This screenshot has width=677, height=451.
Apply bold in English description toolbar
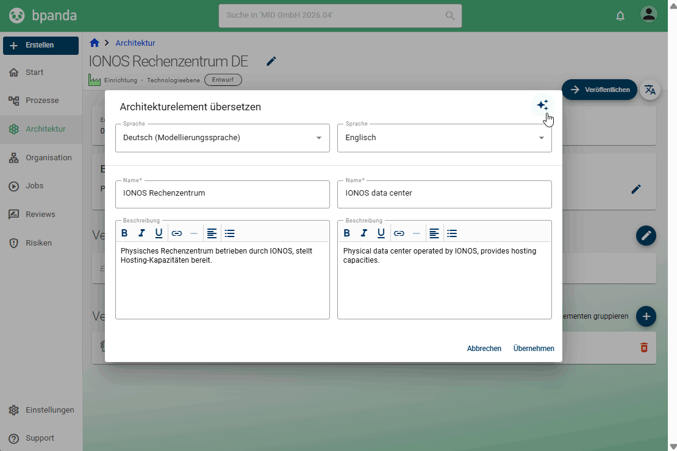(346, 233)
